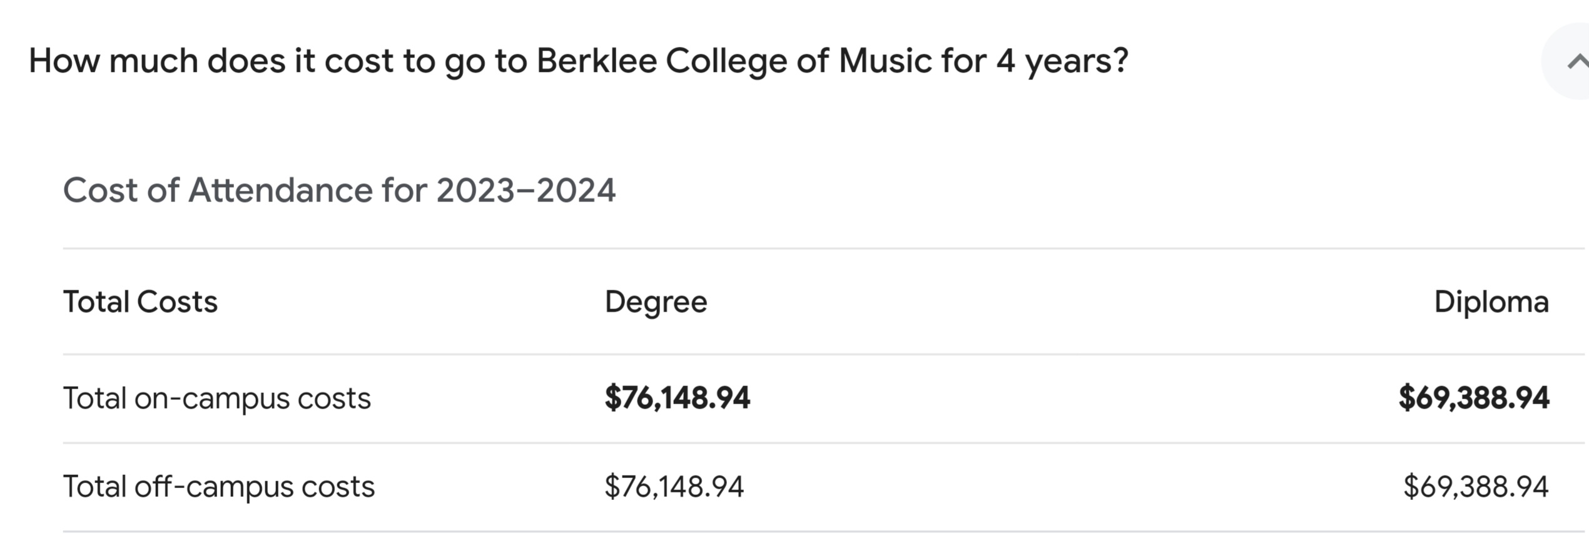Select the Total Costs column header
The height and width of the screenshot is (555, 1589).
(x=140, y=302)
